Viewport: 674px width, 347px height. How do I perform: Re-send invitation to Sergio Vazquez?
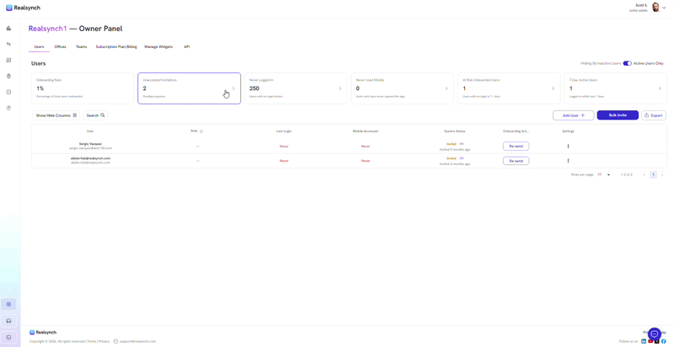point(516,147)
